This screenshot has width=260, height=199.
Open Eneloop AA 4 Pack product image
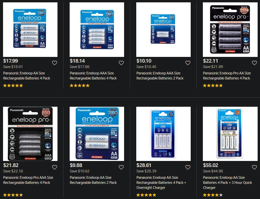click(x=30, y=30)
